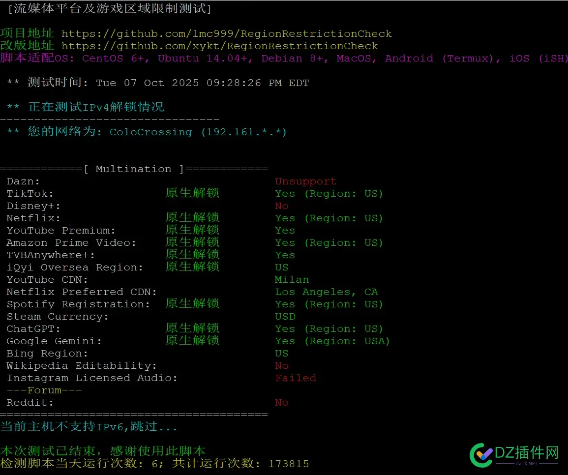Viewport: 568px width, 475px height.
Task: Open the xykt RegionRestrictionCheck GitHub link
Action: pos(219,46)
